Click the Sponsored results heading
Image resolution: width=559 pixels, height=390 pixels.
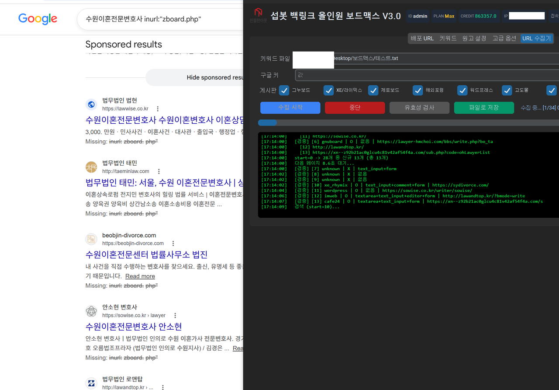pyautogui.click(x=124, y=44)
